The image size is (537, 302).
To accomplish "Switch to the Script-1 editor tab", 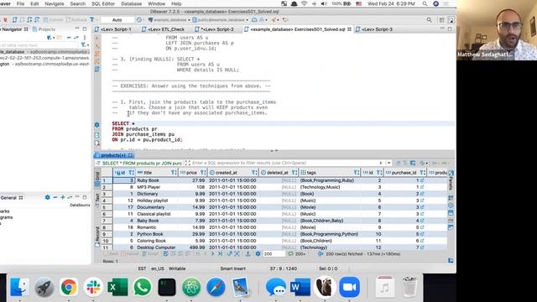I will click(113, 29).
